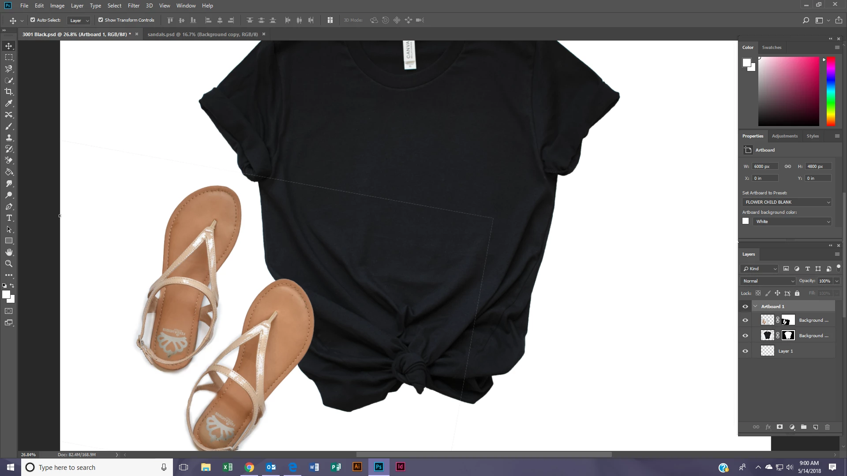The width and height of the screenshot is (847, 476).
Task: Switch to the sandals.psd document tab
Action: (202, 34)
